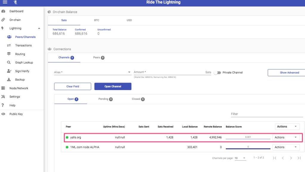Switch to the Sats balance tab
Image resolution: width=305 pixels, height=172 pixels.
[64, 20]
